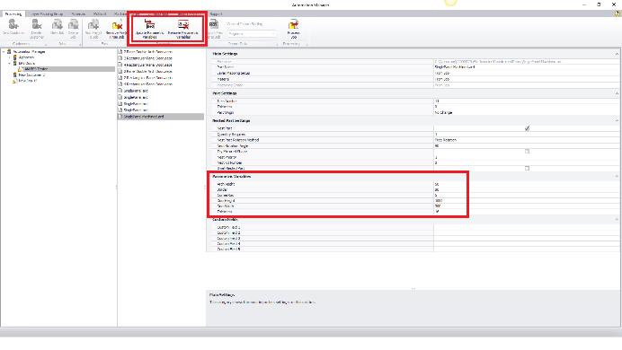
Task: Collapse the Parametric Variables section
Action: pyautogui.click(x=617, y=176)
